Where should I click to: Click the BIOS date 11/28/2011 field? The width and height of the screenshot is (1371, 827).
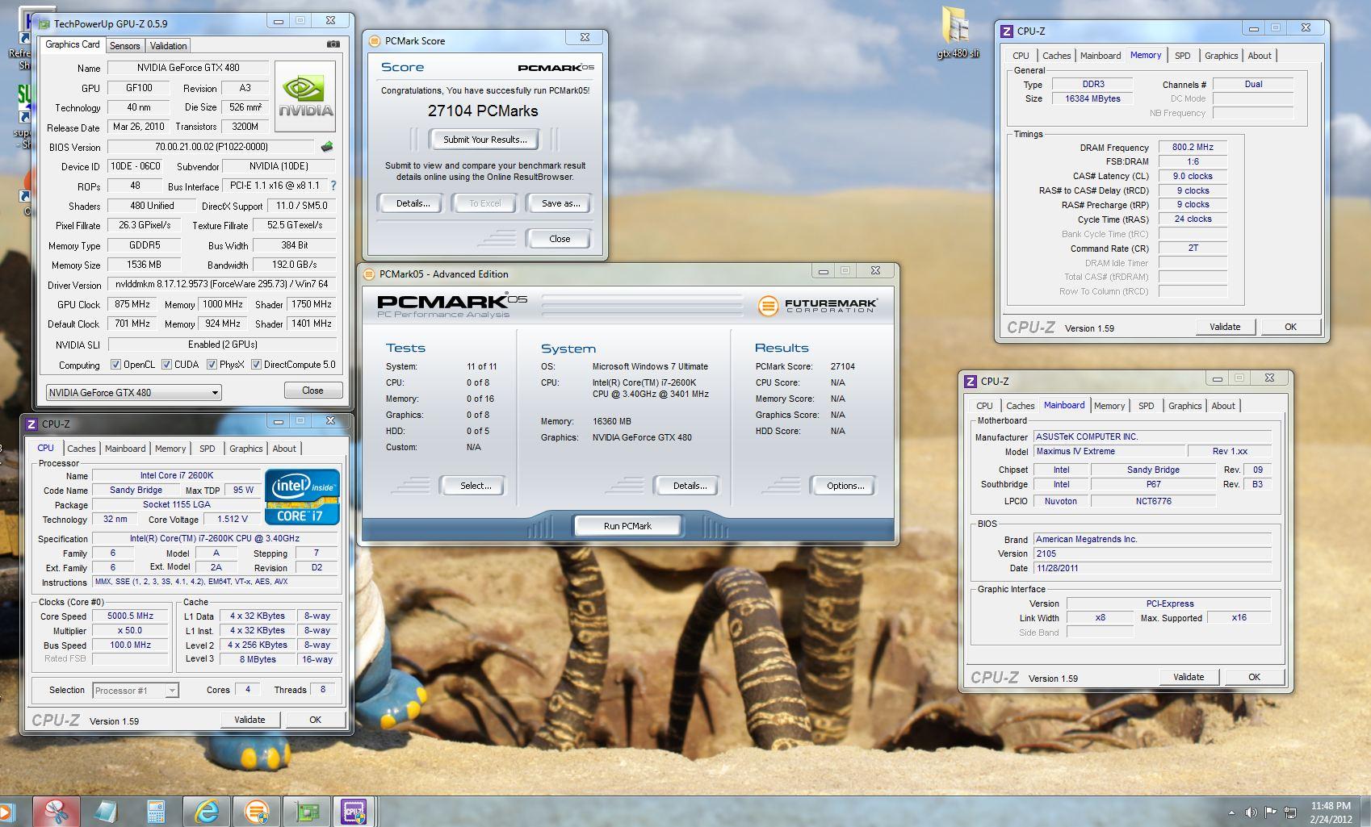[1152, 568]
